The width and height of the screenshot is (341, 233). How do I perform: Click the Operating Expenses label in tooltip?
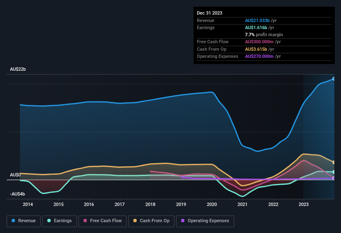(218, 57)
